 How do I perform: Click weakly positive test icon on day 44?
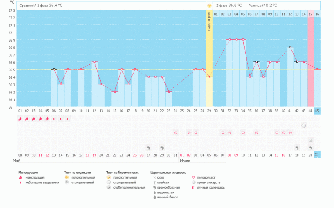[x=311, y=140]
